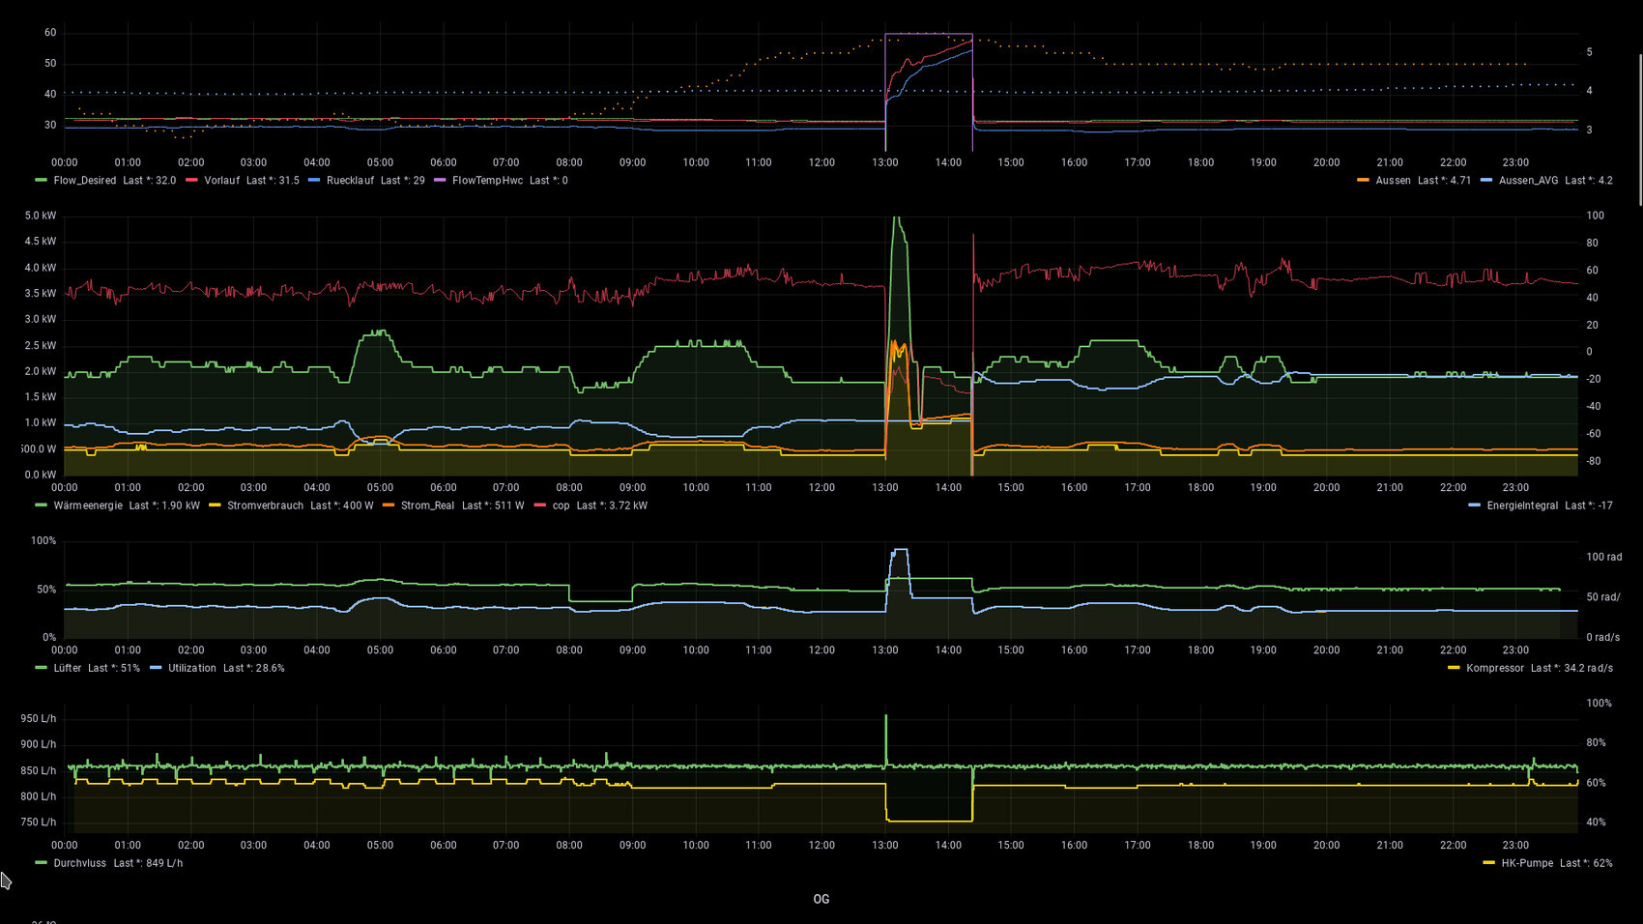This screenshot has height=924, width=1643.
Task: Open the Durchvluss green color swatch
Action: (x=41, y=863)
